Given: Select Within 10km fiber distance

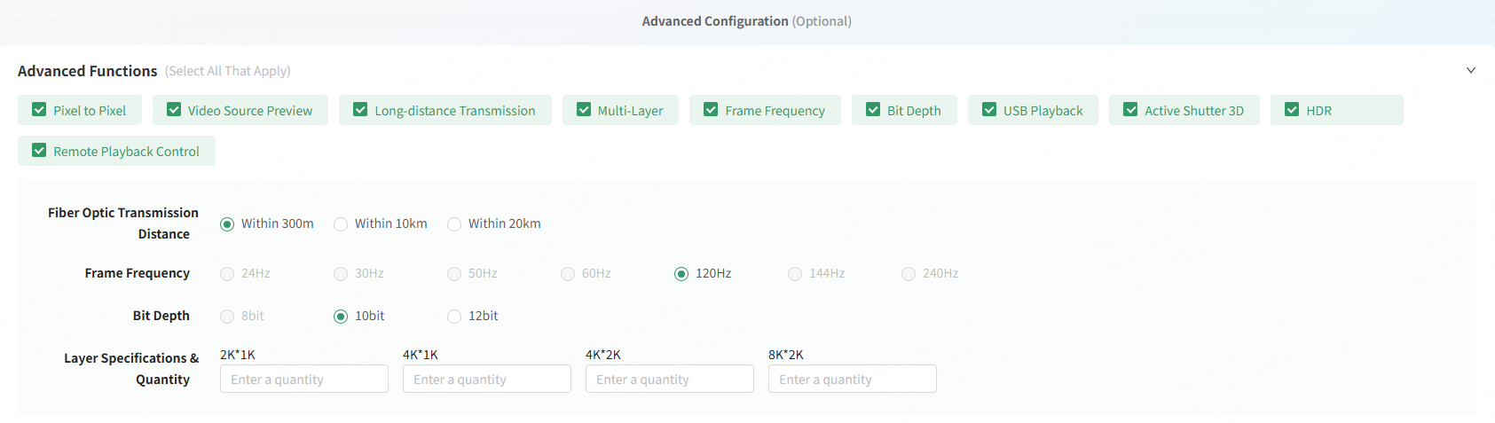Looking at the screenshot, I should tap(341, 224).
